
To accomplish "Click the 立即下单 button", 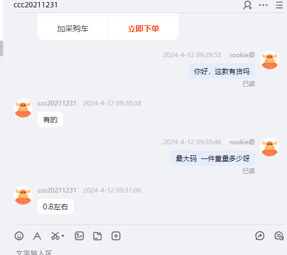I will pyautogui.click(x=144, y=28).
